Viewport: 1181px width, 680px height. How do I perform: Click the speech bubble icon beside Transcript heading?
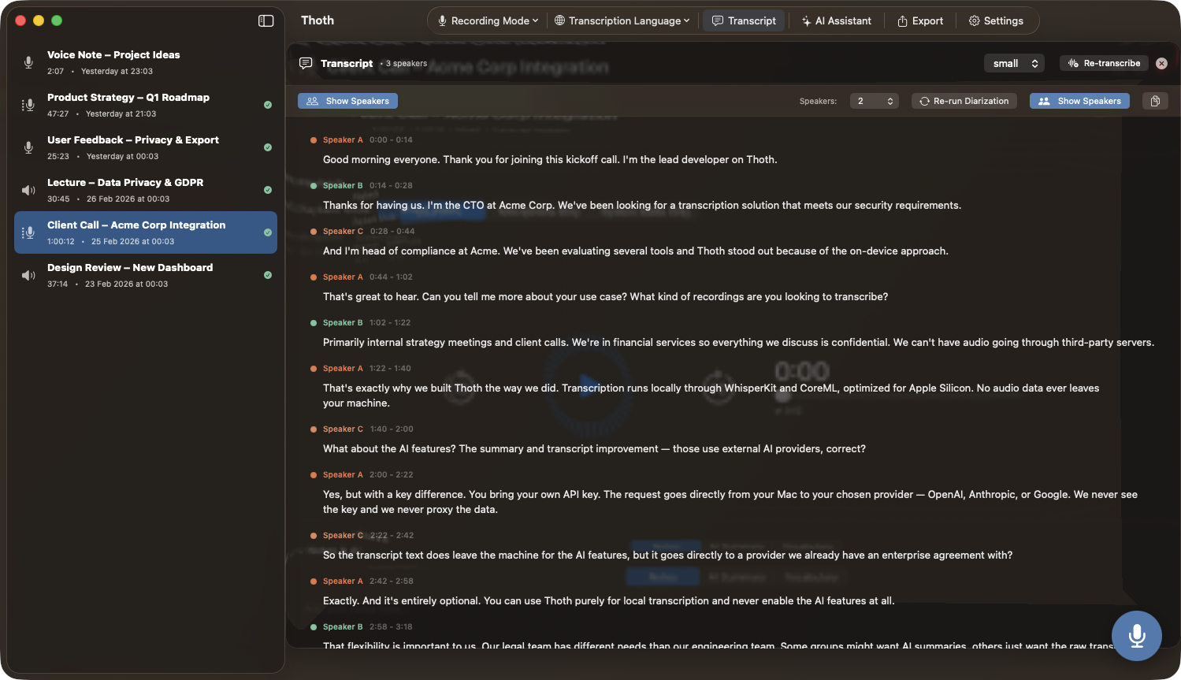306,63
